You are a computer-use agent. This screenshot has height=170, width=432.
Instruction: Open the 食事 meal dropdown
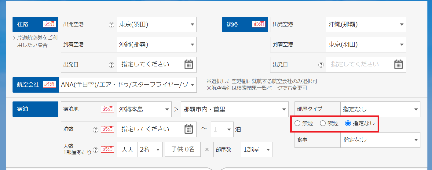380,140
